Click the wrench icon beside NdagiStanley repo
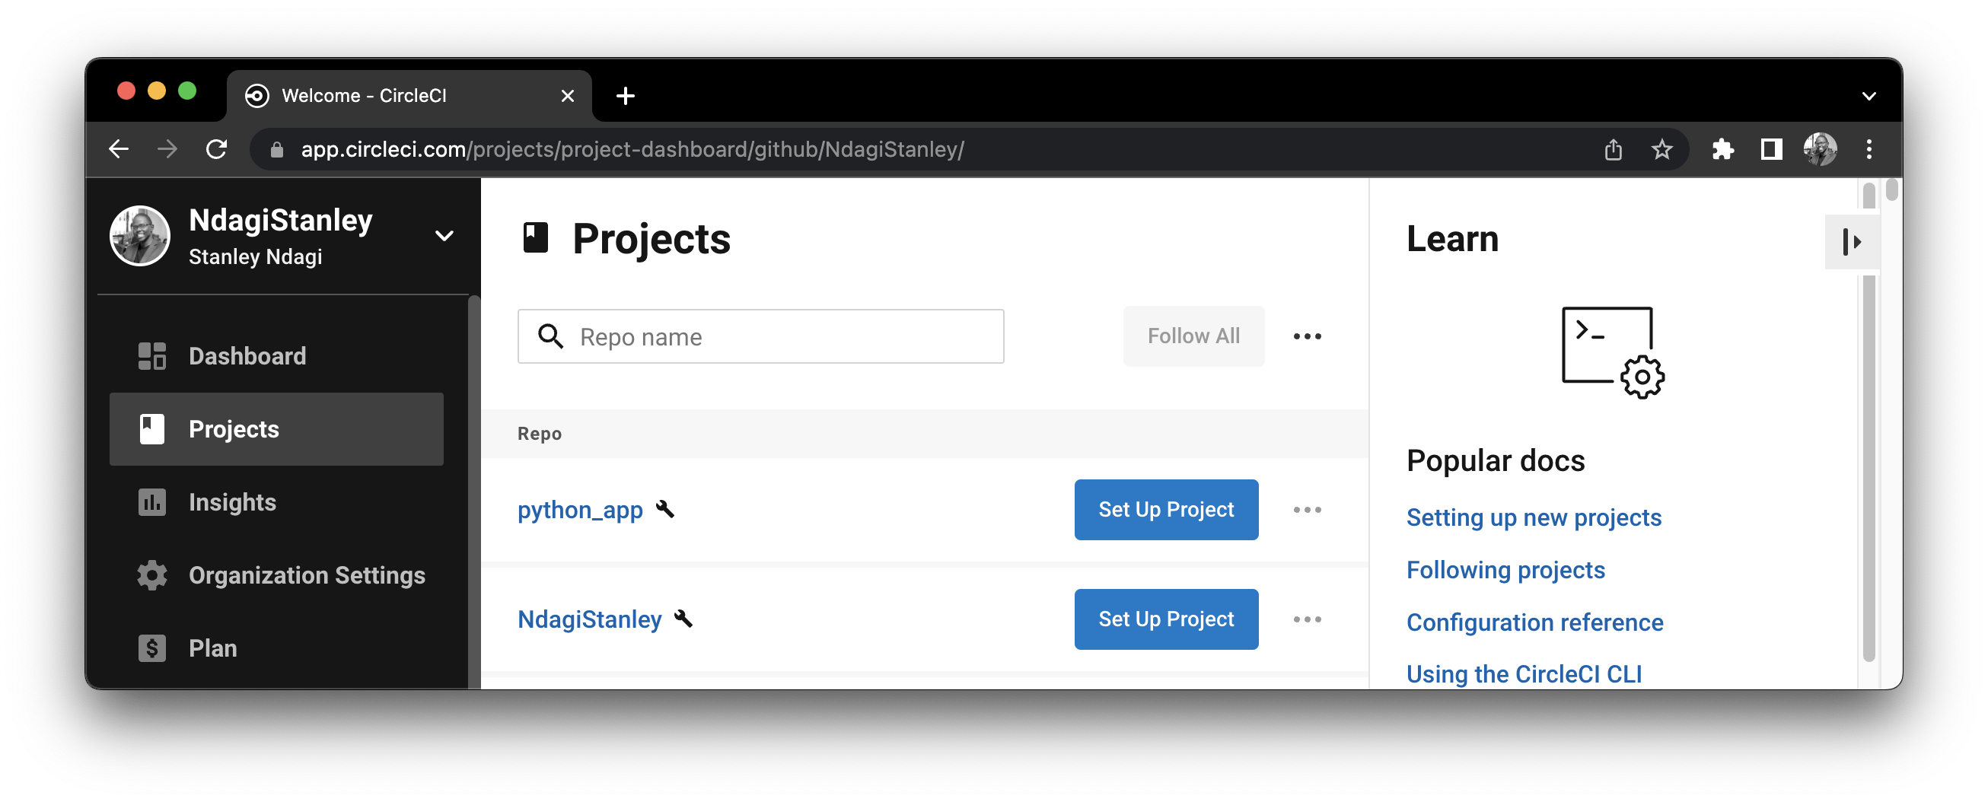Screen dimensions: 1988x802 [683, 619]
